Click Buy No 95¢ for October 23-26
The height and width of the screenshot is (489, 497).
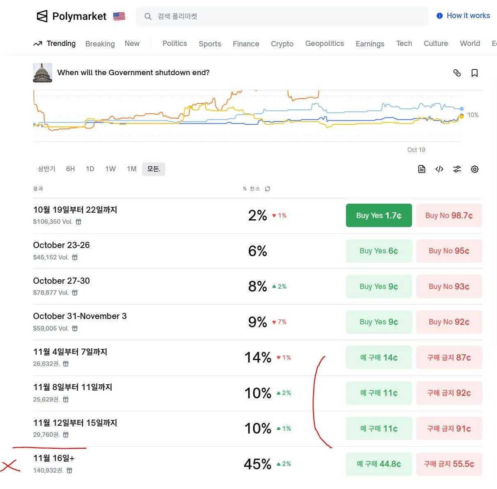(x=449, y=251)
